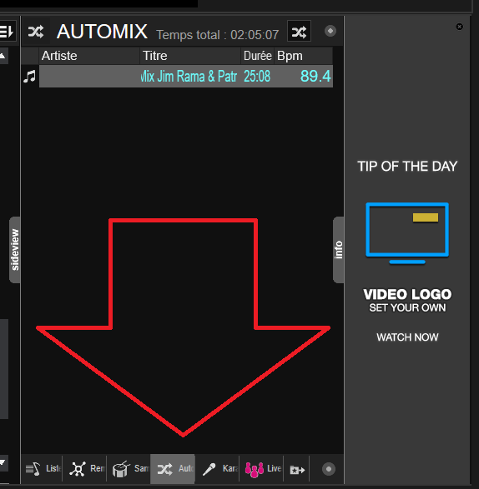Close the Tip of the Day panel

[459, 27]
